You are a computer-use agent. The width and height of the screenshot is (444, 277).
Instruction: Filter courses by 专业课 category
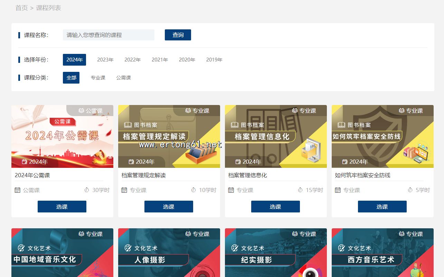click(x=98, y=78)
